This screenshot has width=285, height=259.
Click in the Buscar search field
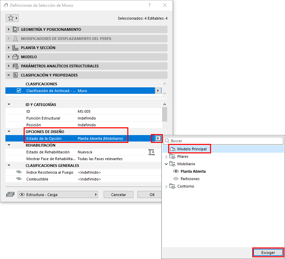(x=224, y=141)
